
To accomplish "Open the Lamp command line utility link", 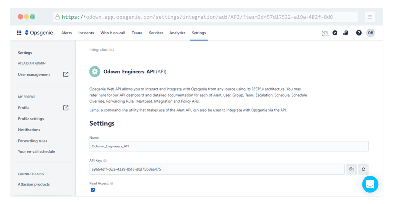I will pyautogui.click(x=94, y=110).
